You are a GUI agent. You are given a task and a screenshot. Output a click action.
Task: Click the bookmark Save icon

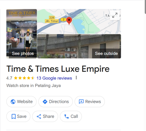pos(13,116)
